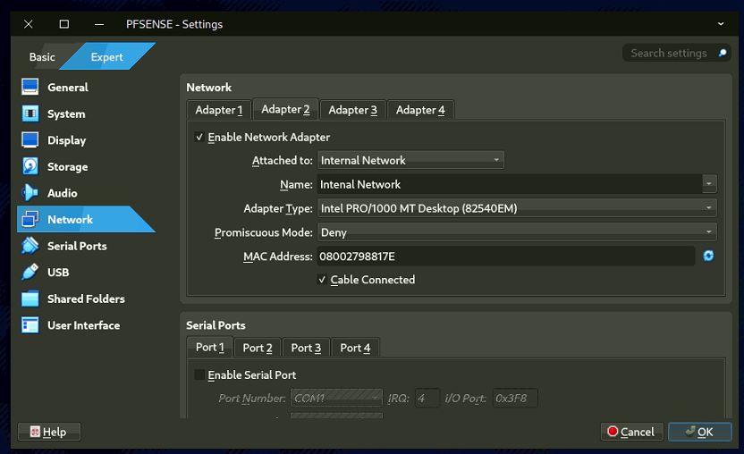Open the Promiscuous Mode dropdown

coord(517,232)
